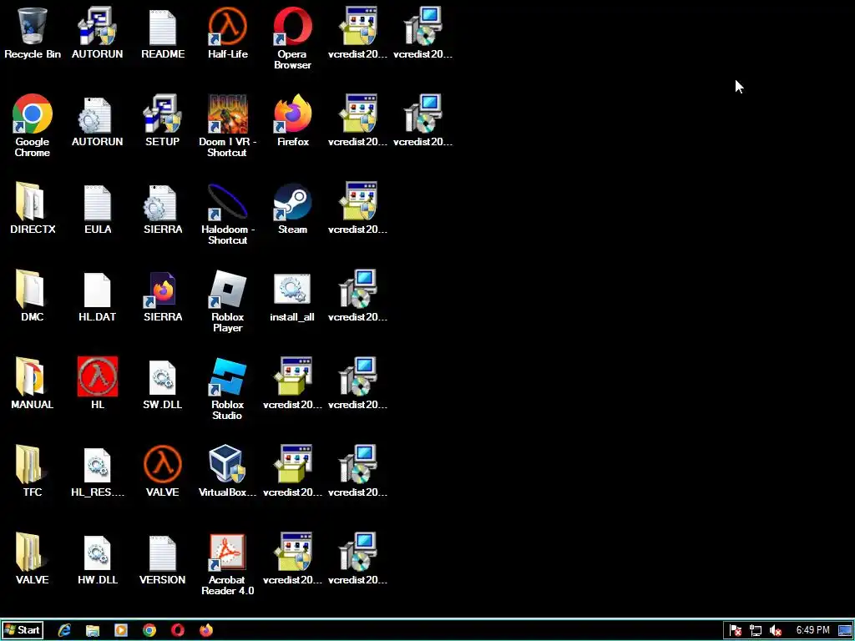This screenshot has height=641, width=855.
Task: Select the vcredist icon right of Acrobat Reader
Action: click(x=292, y=558)
